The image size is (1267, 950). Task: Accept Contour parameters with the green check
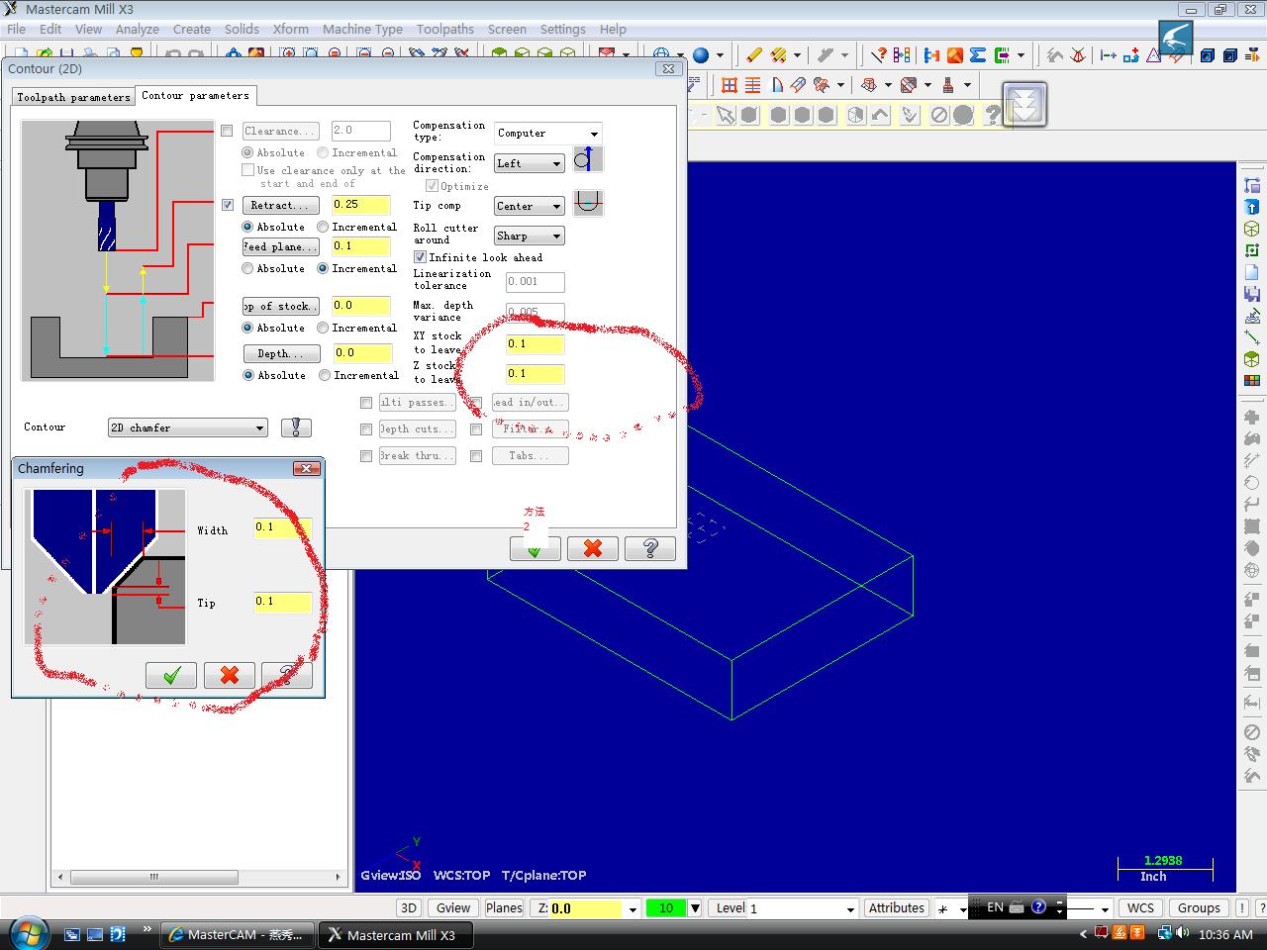(x=535, y=548)
